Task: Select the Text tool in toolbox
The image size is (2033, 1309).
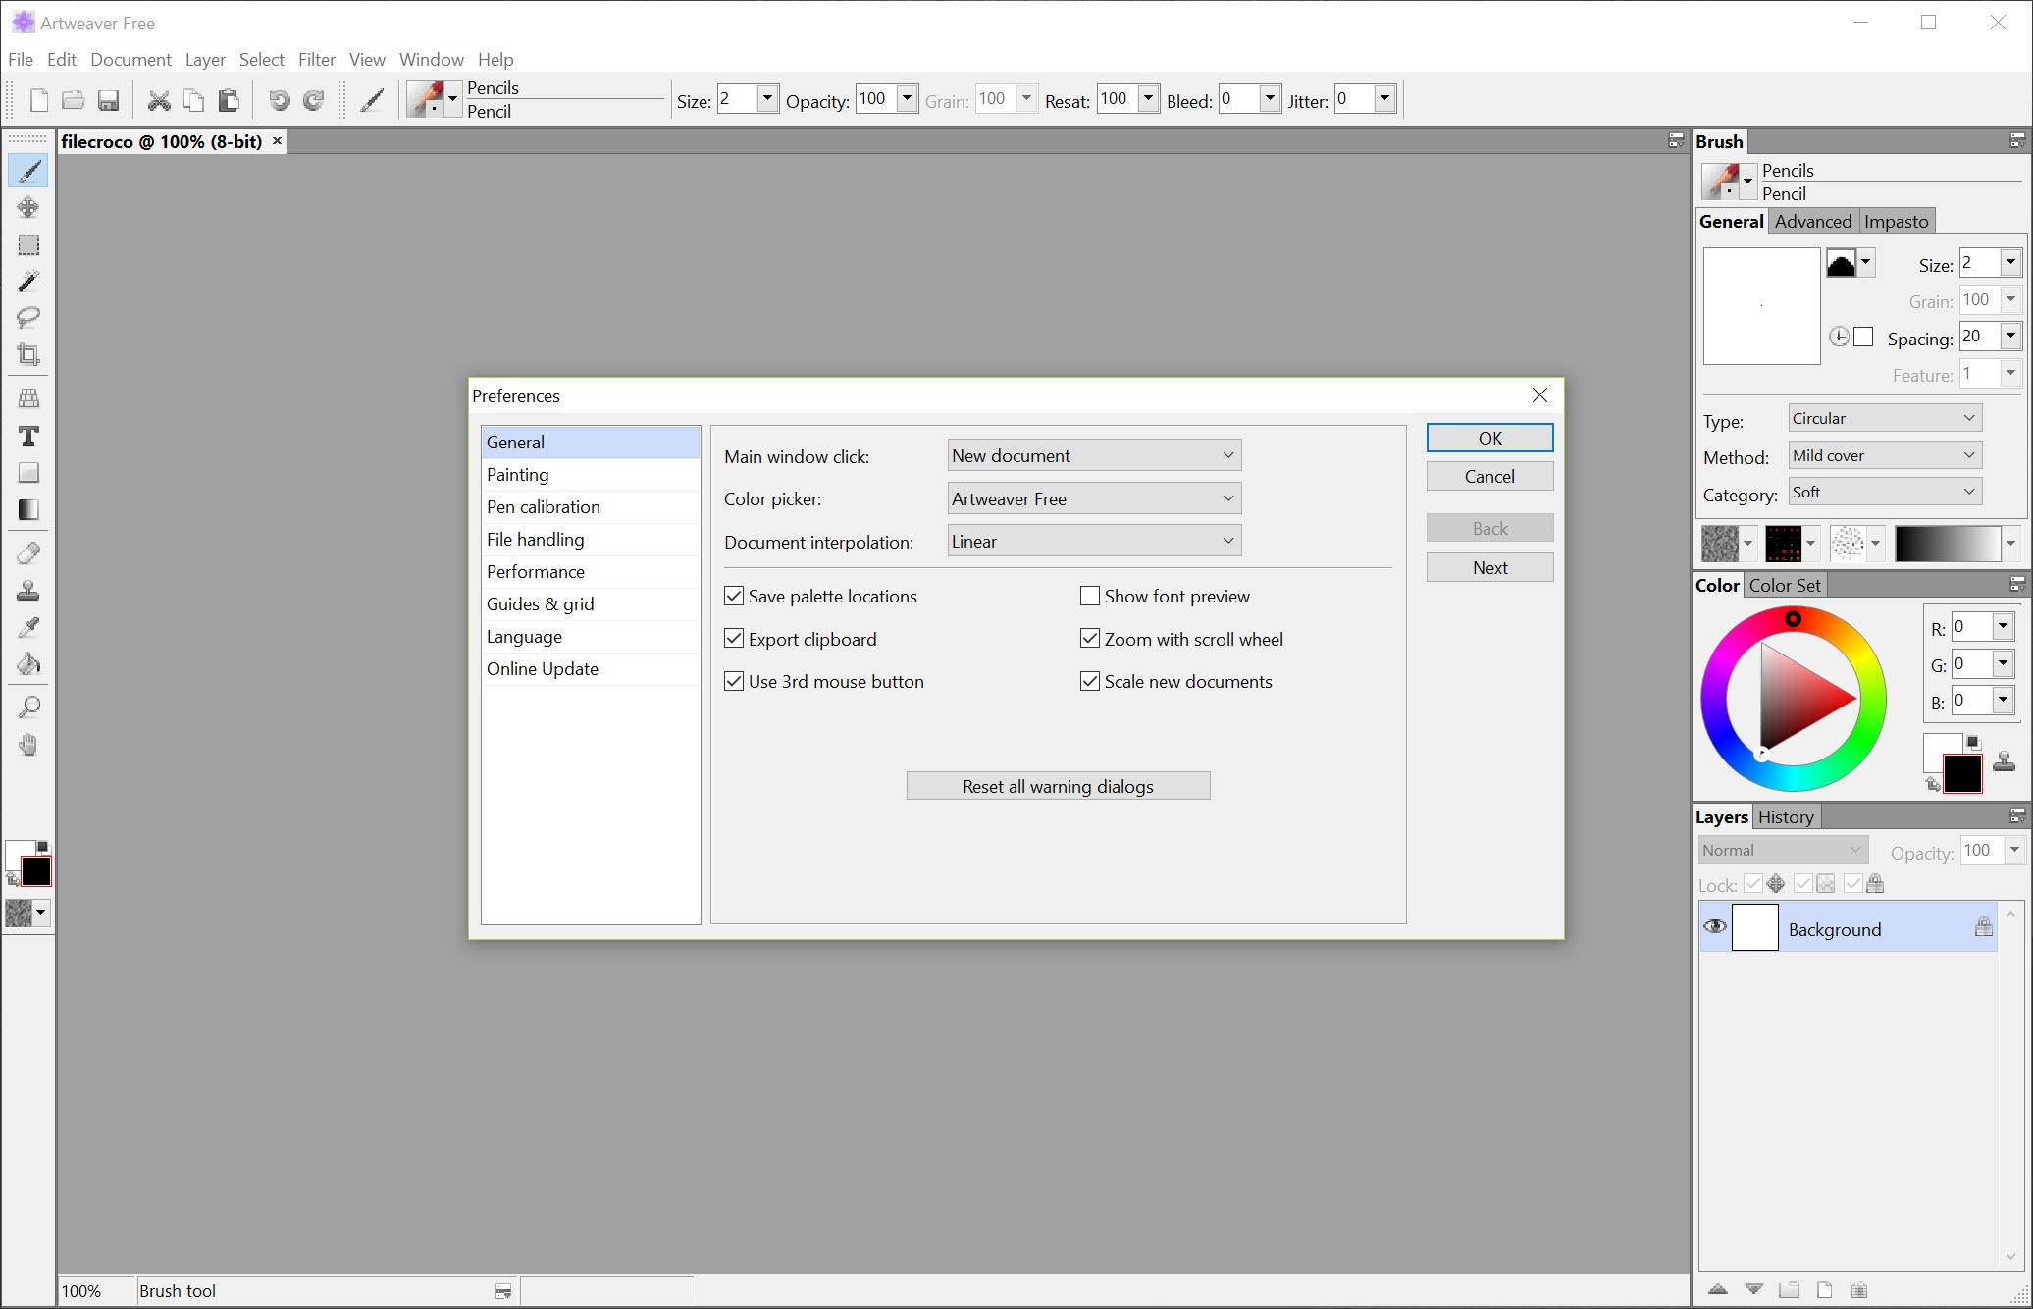Action: coord(28,436)
